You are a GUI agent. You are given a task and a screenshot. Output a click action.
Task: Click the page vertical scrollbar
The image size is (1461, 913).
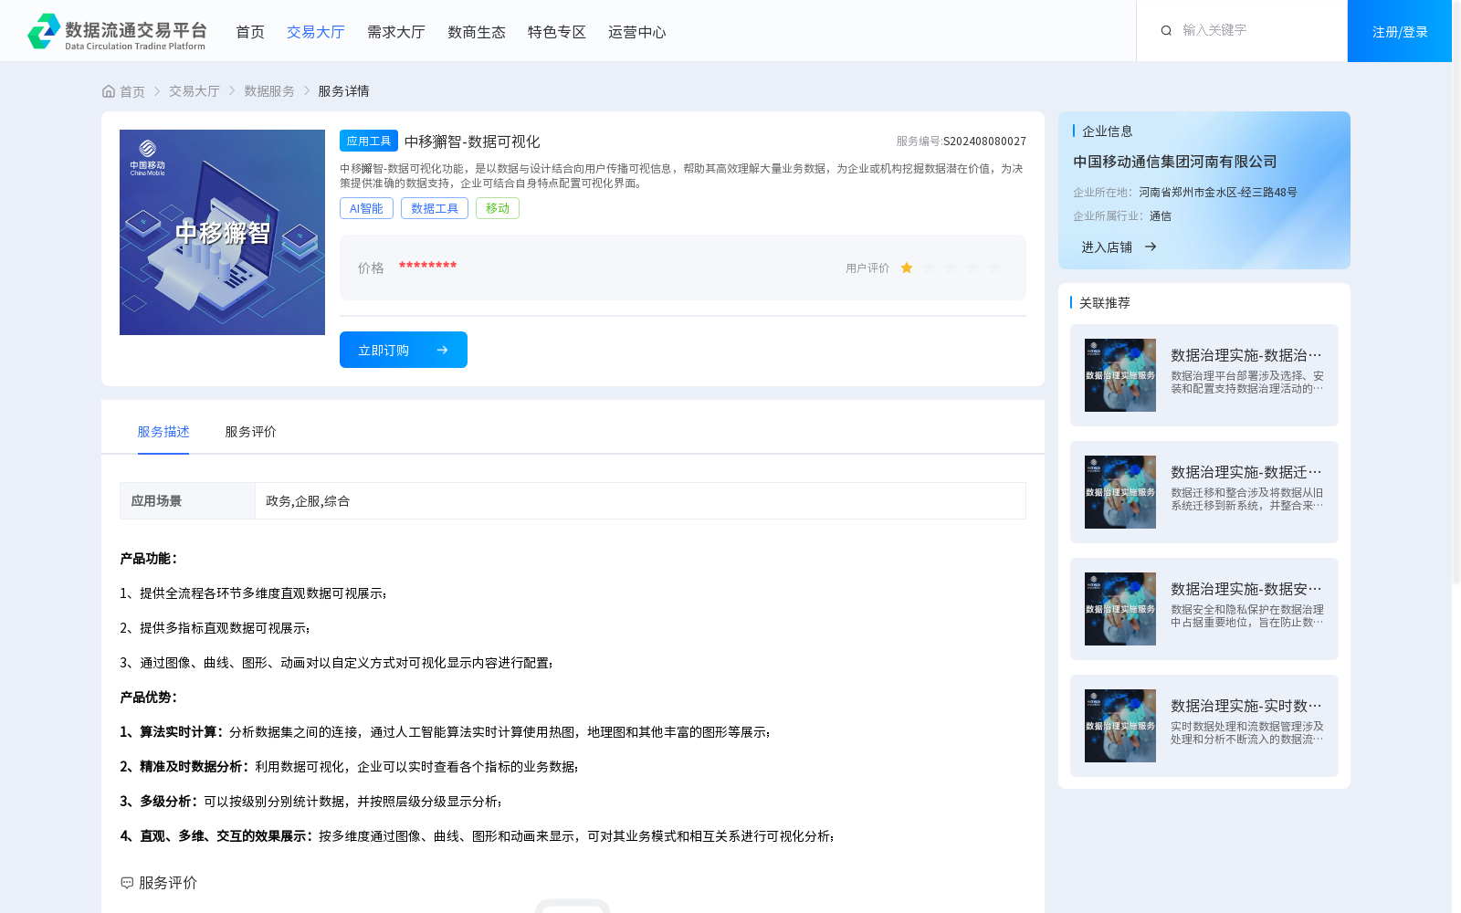click(1456, 292)
